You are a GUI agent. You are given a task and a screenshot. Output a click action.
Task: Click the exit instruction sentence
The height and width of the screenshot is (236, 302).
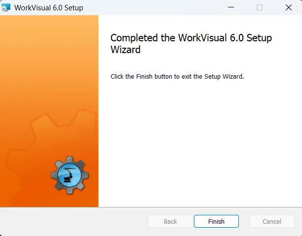tap(177, 77)
